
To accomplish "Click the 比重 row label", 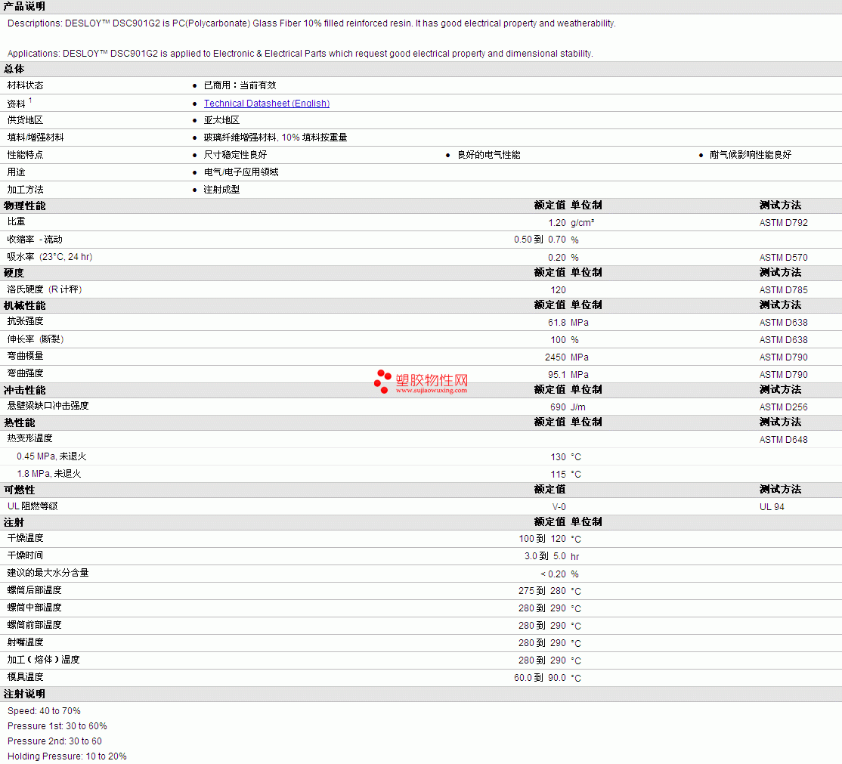I will [16, 221].
